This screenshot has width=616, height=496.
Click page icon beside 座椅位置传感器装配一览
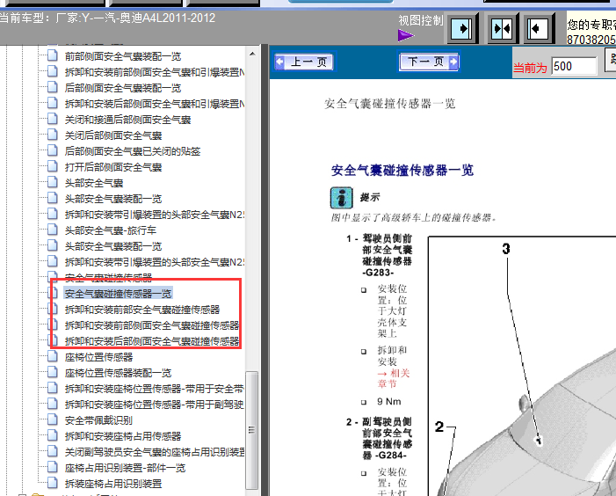[52, 372]
